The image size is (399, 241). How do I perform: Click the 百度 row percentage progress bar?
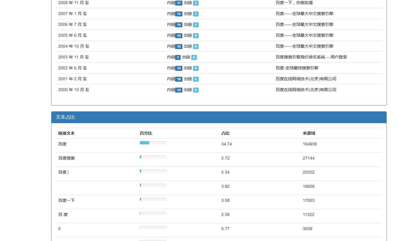pyautogui.click(x=153, y=143)
